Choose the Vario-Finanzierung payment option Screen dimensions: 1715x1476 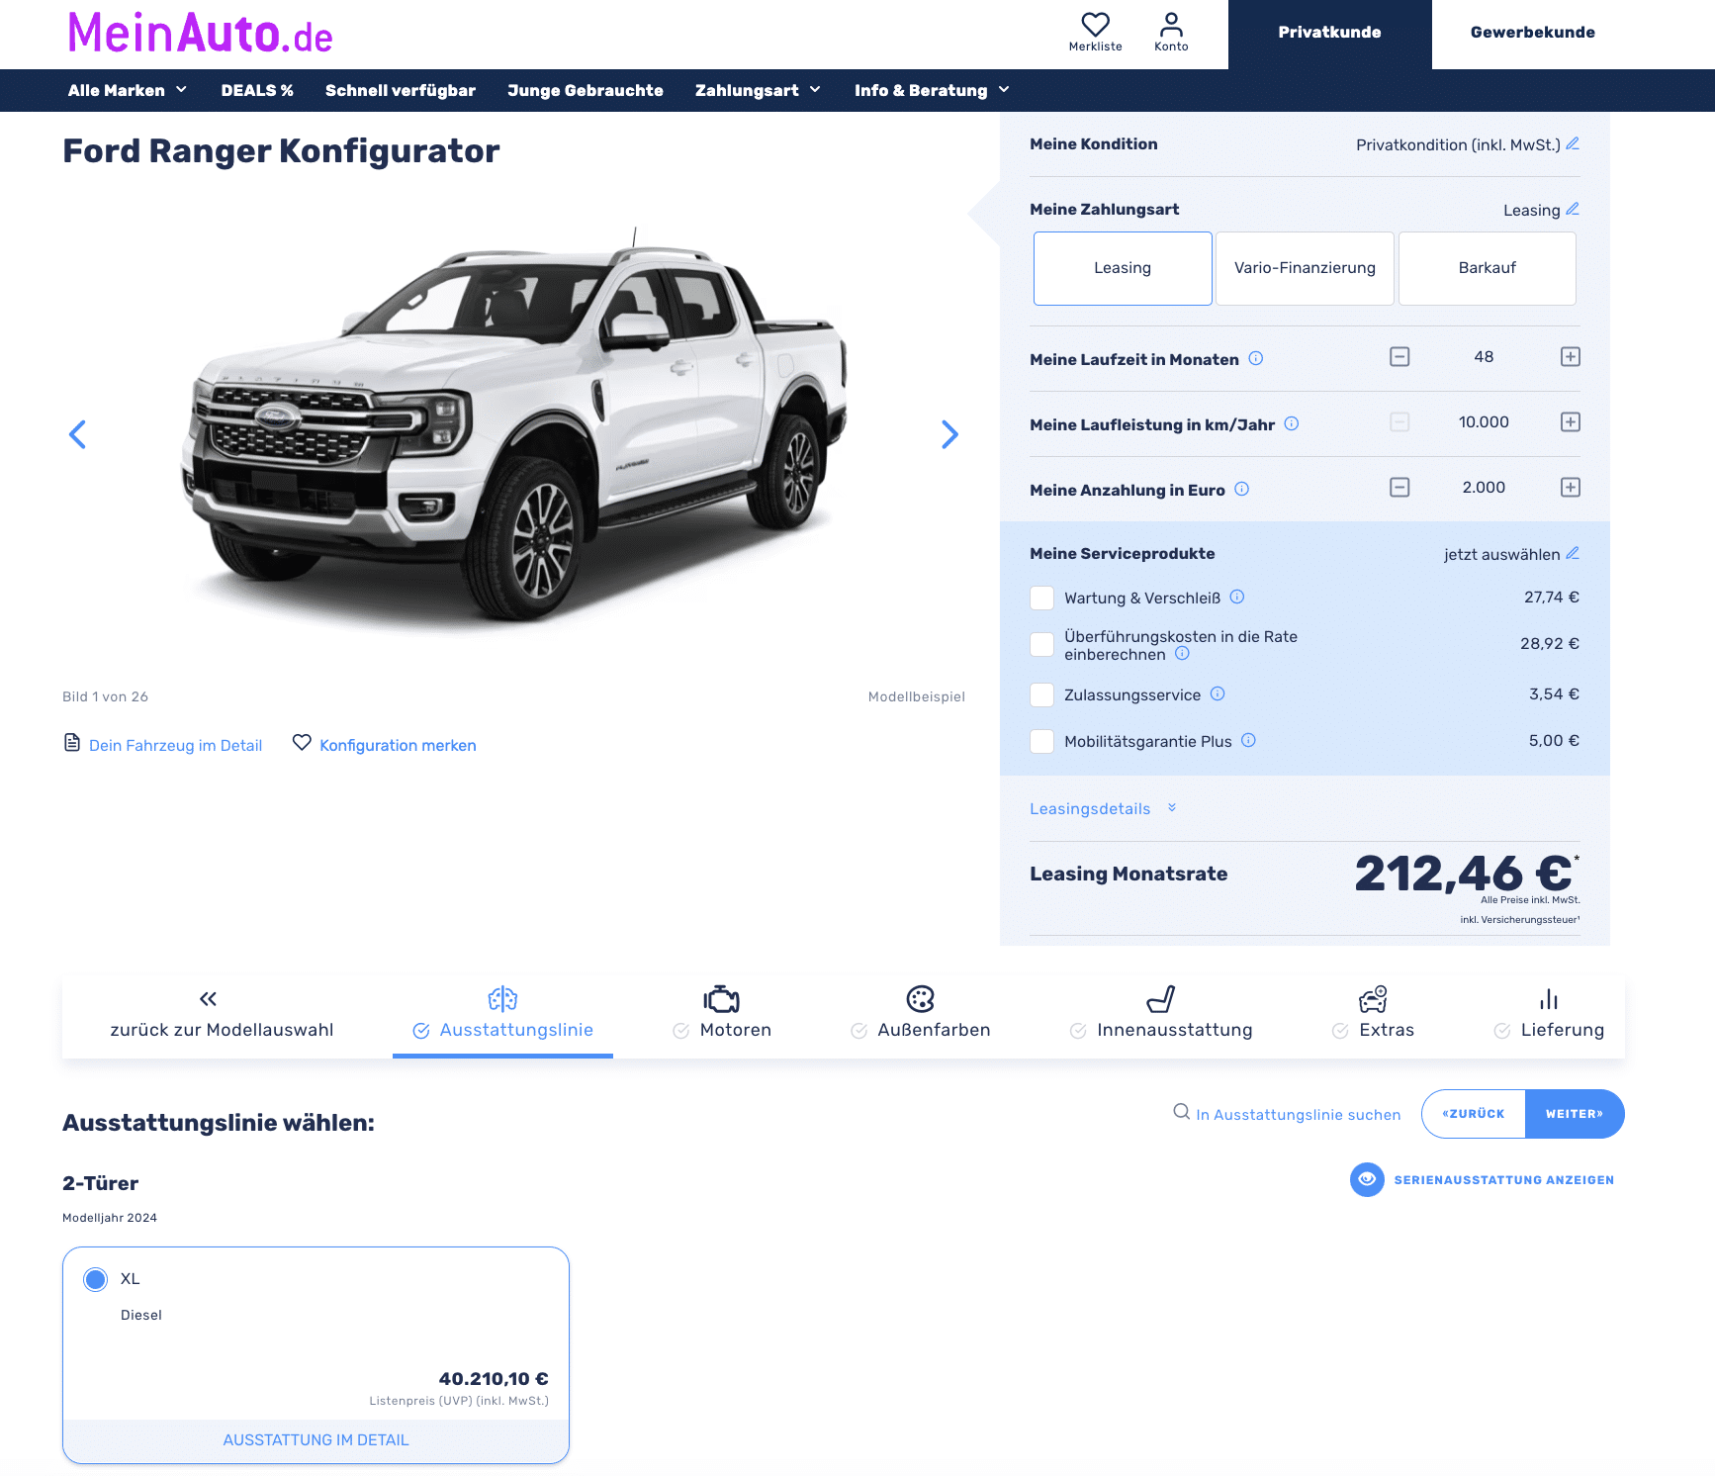[1305, 268]
